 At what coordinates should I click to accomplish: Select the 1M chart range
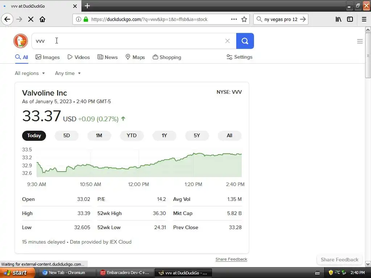pyautogui.click(x=99, y=135)
